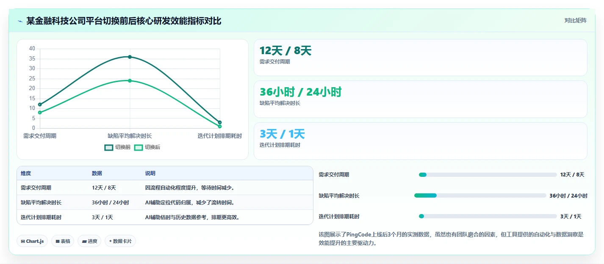Click the 12天 / 8天 value beside progress bar
This screenshot has height=264, width=604.
572,175
